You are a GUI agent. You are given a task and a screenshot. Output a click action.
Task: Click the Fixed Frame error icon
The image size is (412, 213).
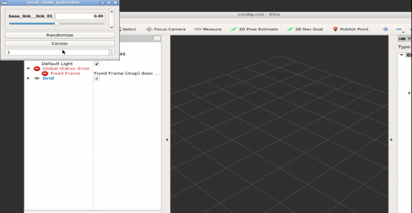45,74
